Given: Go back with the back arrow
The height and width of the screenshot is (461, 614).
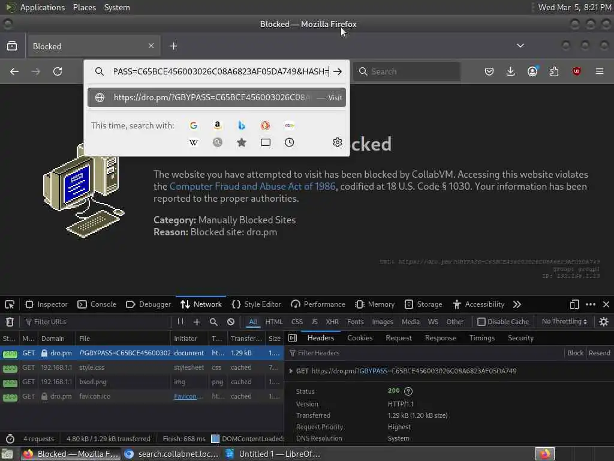Looking at the screenshot, I should pyautogui.click(x=14, y=71).
